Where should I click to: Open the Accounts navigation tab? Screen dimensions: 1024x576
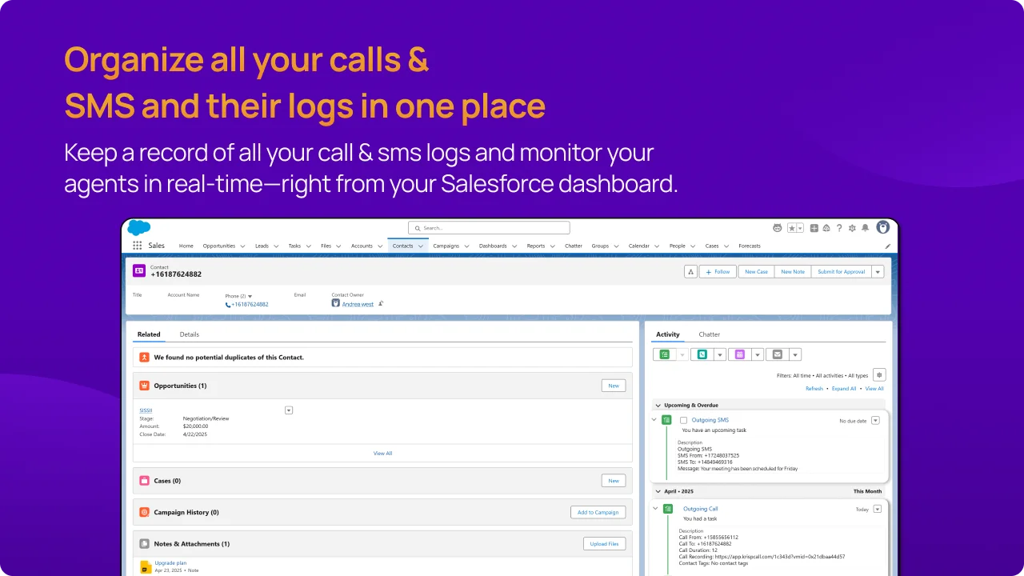(x=362, y=246)
